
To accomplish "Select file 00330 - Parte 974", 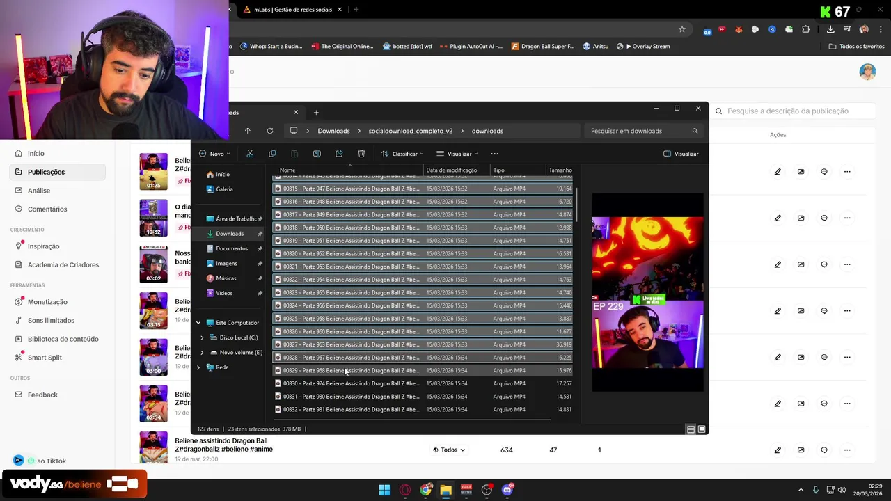I will 423,383.
